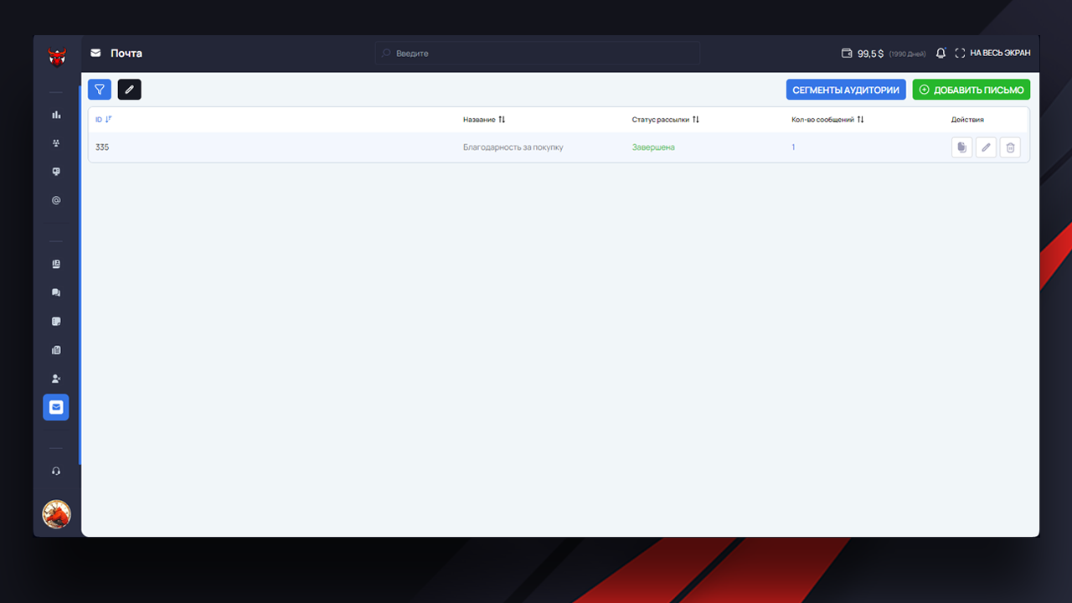Sort by the Статус рассылки column

point(666,120)
